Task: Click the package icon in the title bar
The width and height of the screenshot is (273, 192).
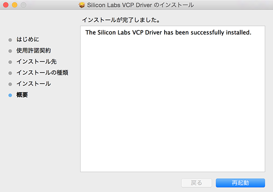Action: point(81,5)
